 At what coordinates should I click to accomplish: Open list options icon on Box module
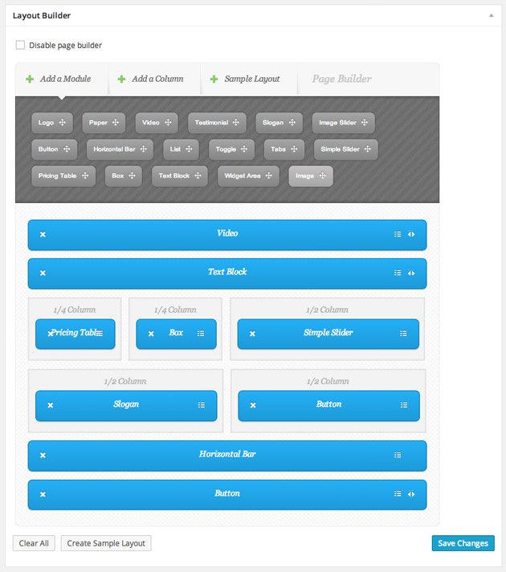tap(201, 334)
